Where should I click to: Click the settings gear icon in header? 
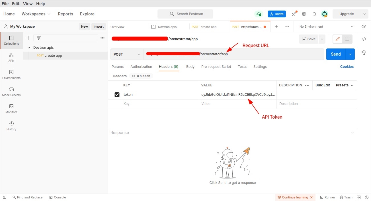(304, 14)
